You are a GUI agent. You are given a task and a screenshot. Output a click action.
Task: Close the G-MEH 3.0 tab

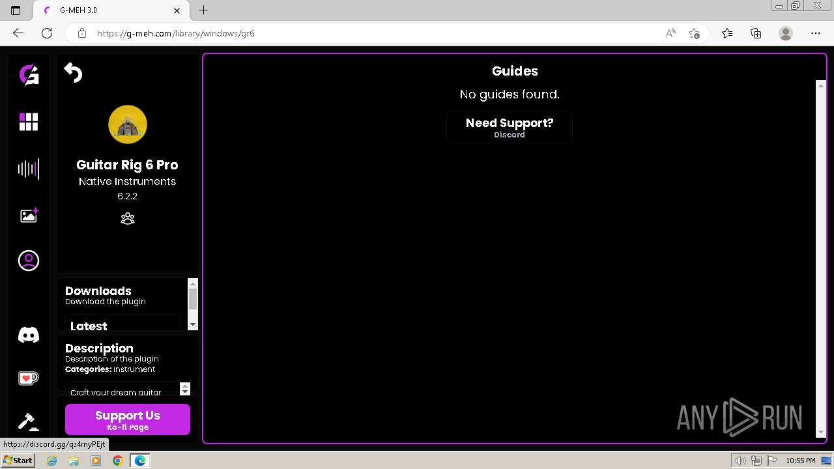click(x=177, y=10)
